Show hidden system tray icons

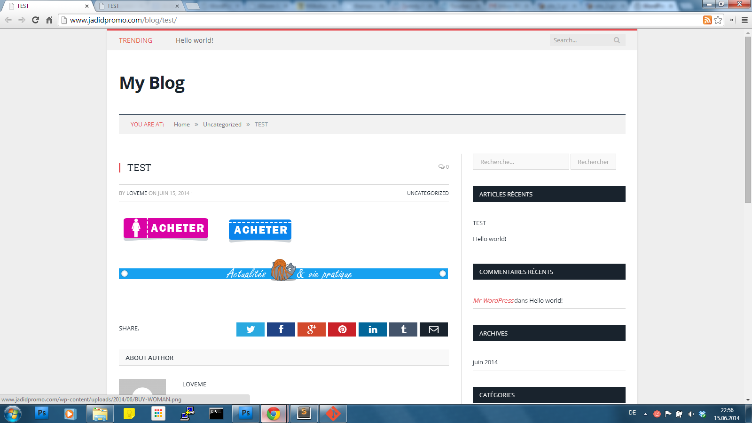pos(645,414)
